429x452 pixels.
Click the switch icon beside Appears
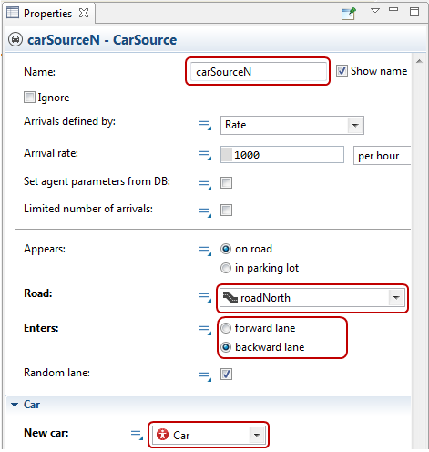click(x=205, y=251)
